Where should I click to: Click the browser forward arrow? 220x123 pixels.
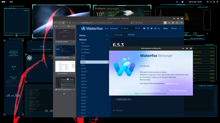click(x=59, y=23)
